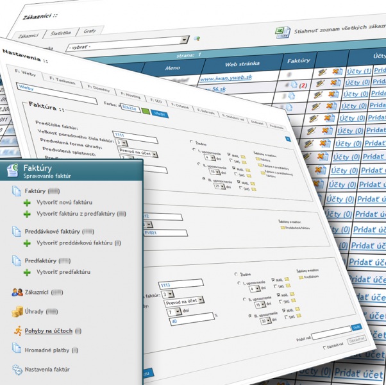Click the Vytvoriť novú faktúru link
The width and height of the screenshot is (386, 385).
click(65, 202)
